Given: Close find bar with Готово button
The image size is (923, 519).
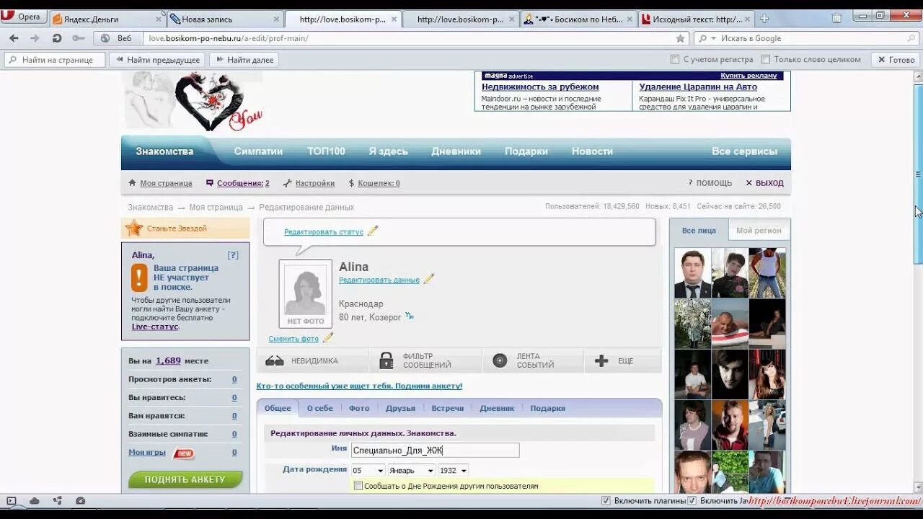Looking at the screenshot, I should pyautogui.click(x=894, y=60).
